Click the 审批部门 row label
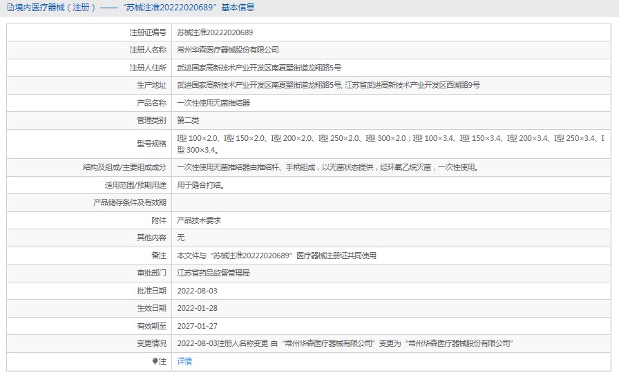 (151, 273)
